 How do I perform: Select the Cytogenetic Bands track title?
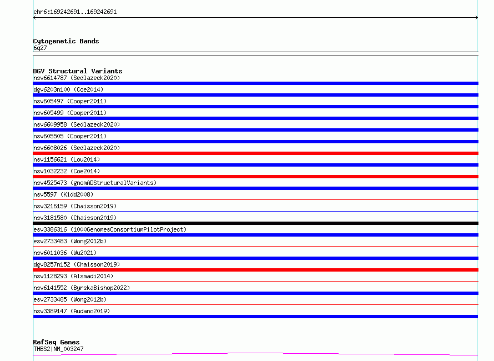(x=66, y=41)
